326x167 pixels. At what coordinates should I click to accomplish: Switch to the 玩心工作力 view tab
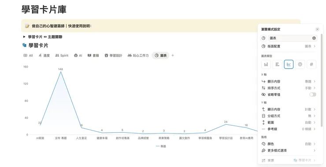click(x=138, y=56)
